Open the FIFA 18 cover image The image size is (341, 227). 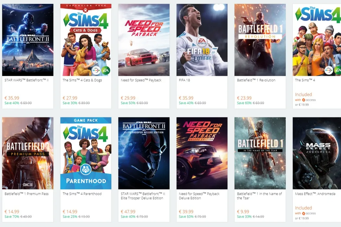202,40
